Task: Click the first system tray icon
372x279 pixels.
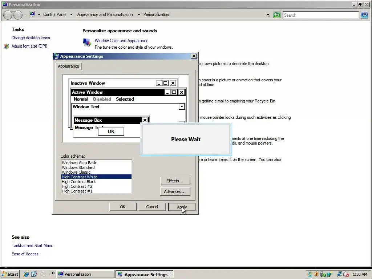Action: (310, 275)
